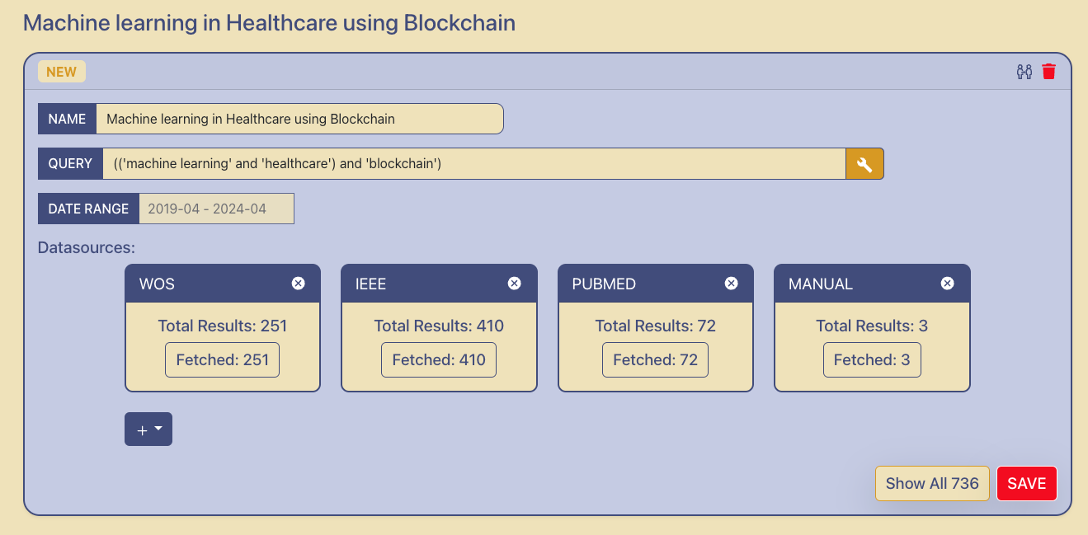Image resolution: width=1088 pixels, height=535 pixels.
Task: Click the IEEE Total Results: 410 text
Action: point(439,326)
